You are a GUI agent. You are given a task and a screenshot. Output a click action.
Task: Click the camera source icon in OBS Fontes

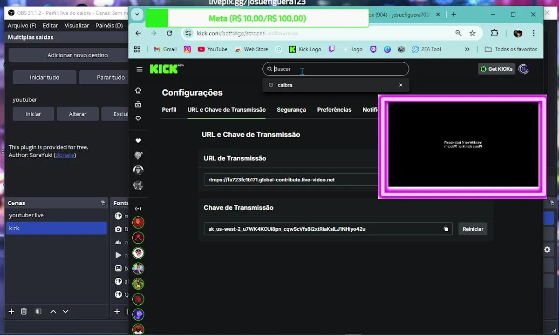[x=119, y=229]
